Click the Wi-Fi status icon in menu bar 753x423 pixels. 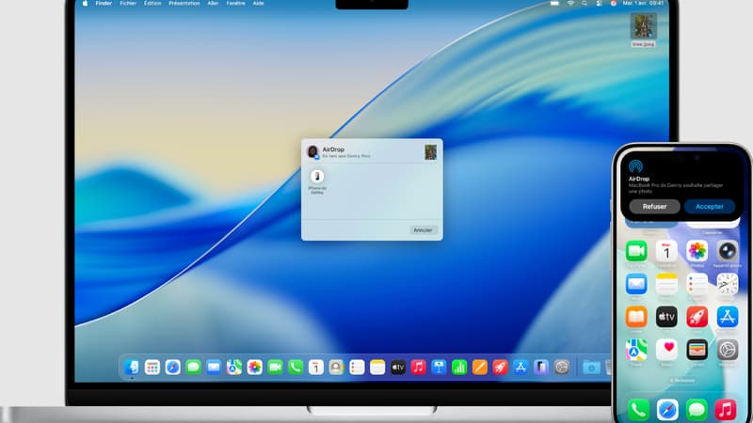[x=570, y=4]
